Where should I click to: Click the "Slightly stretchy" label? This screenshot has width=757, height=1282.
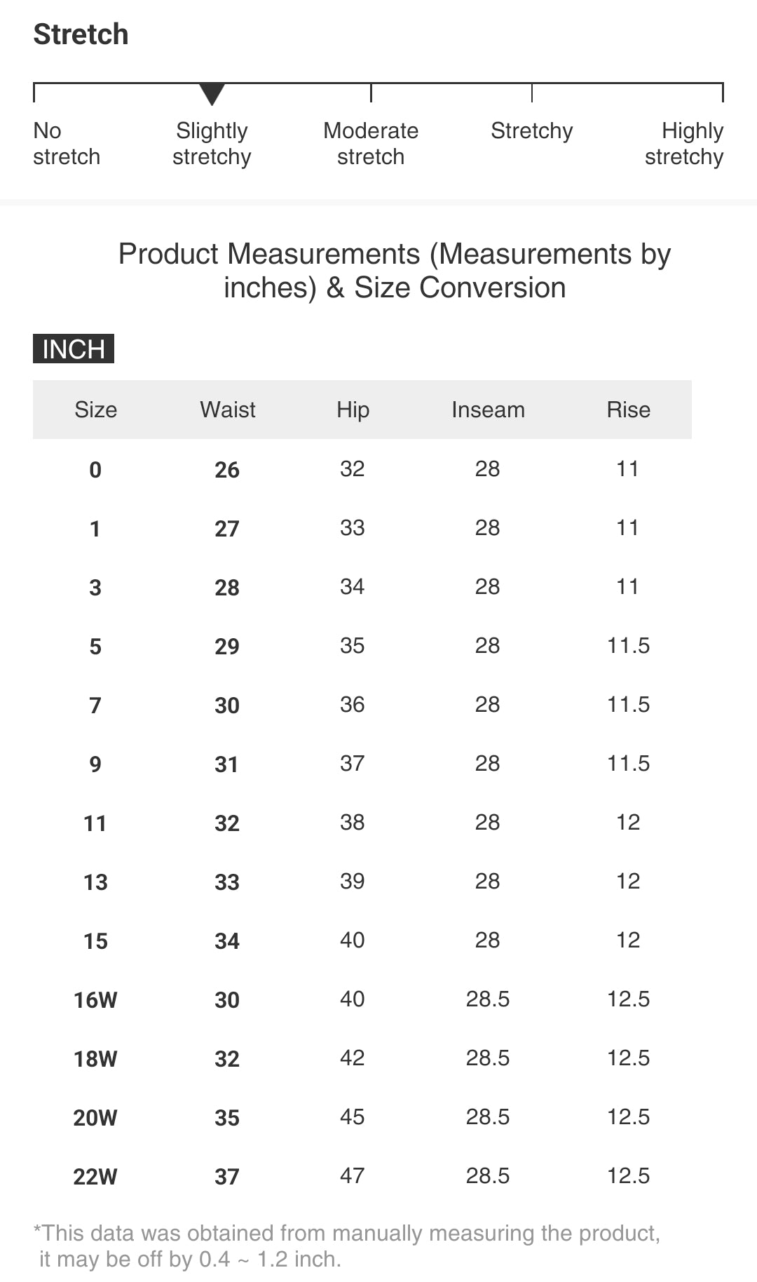(212, 144)
